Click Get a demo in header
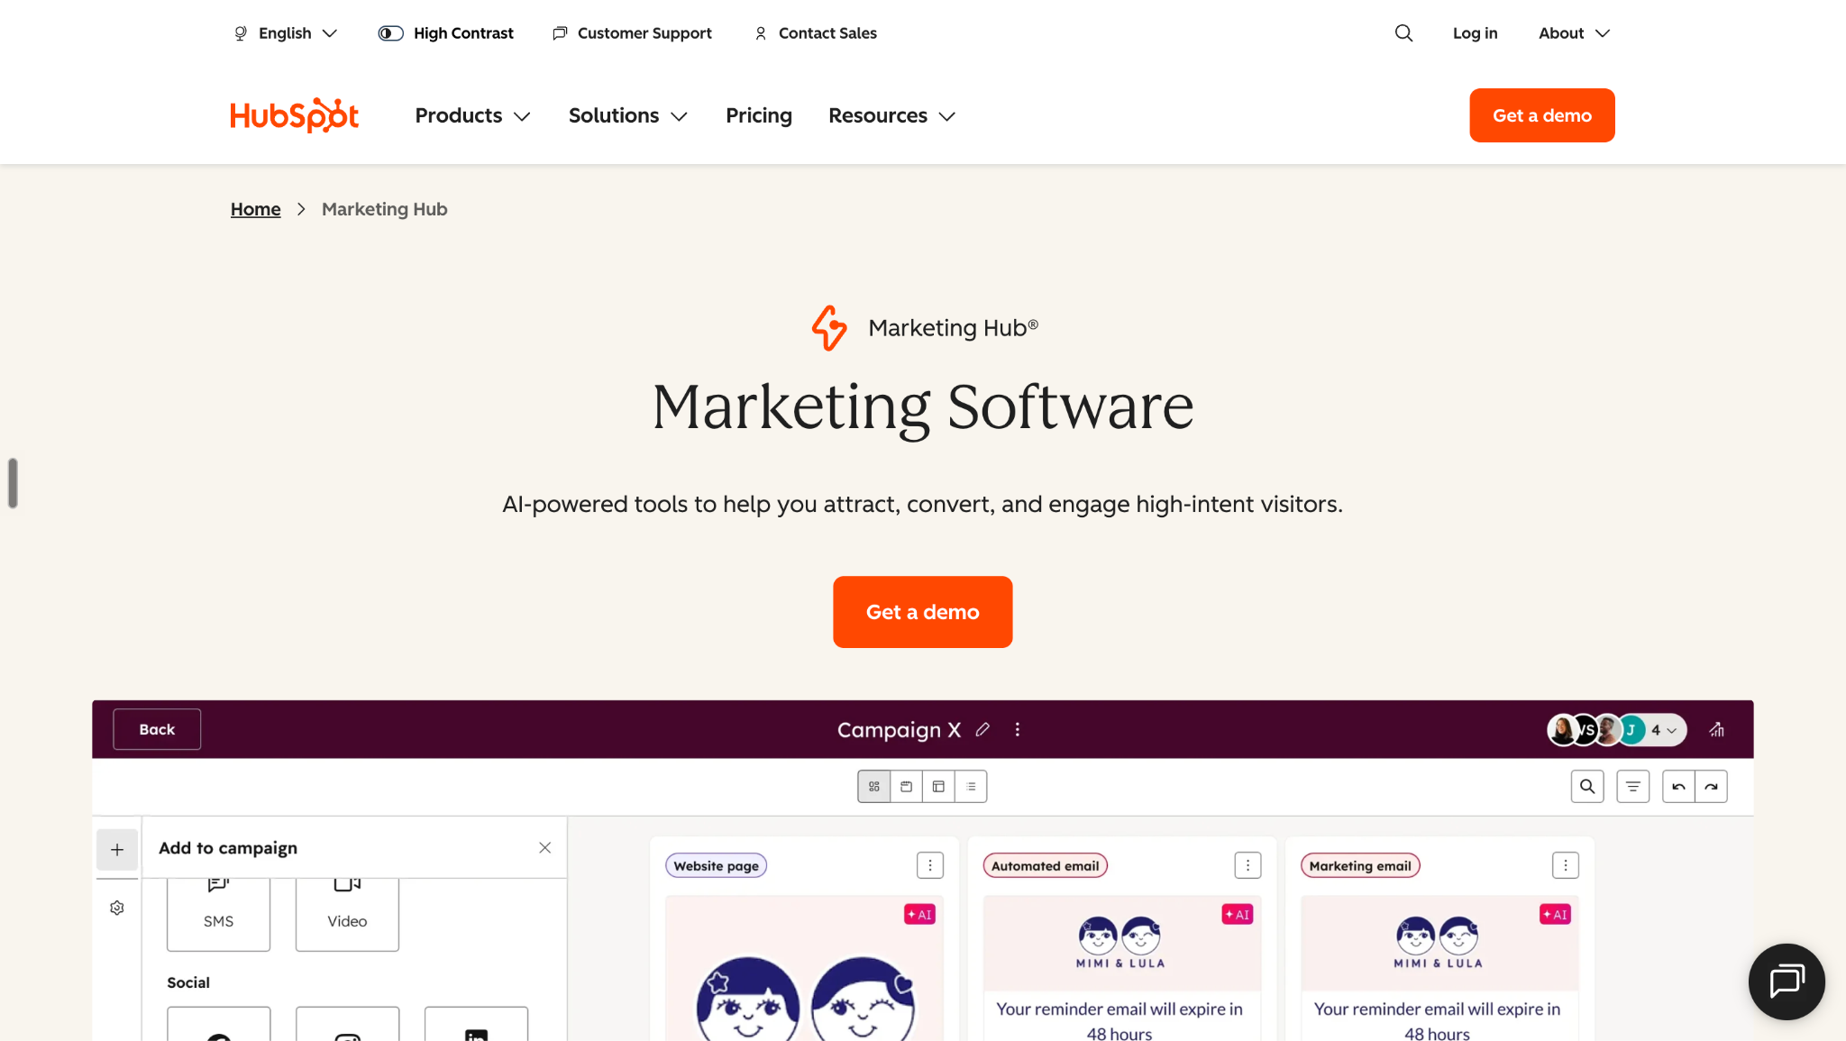The image size is (1846, 1041). 1541,115
